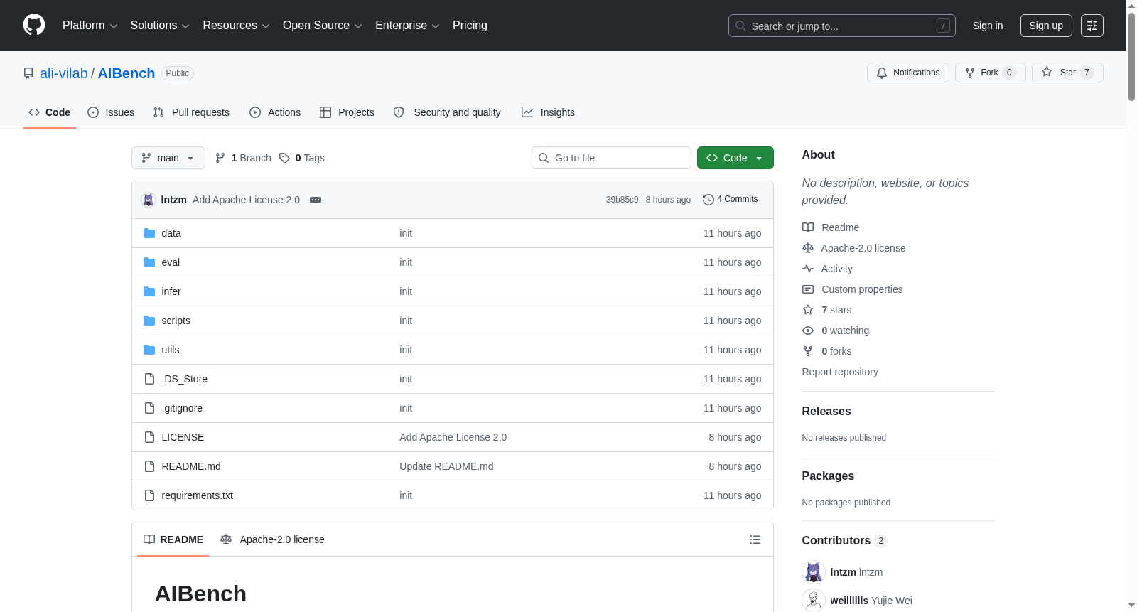This screenshot has width=1137, height=612.
Task: Click the branch icon beside 1 Branch
Action: click(x=220, y=158)
